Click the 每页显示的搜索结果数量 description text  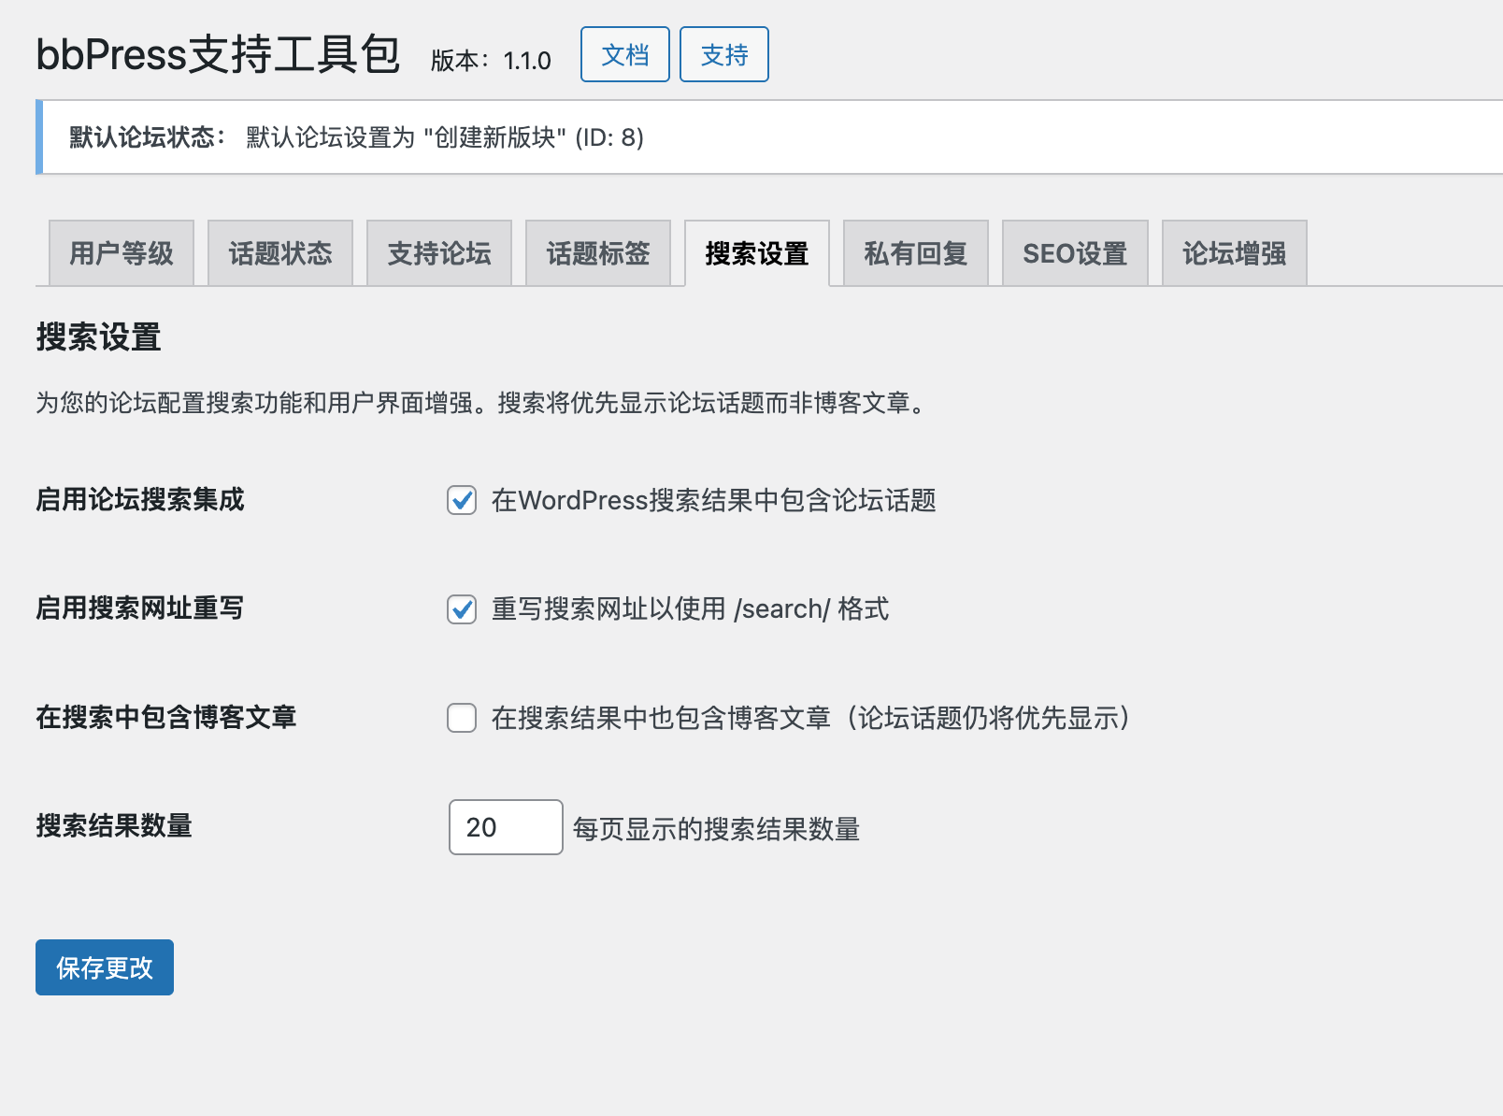coord(716,829)
